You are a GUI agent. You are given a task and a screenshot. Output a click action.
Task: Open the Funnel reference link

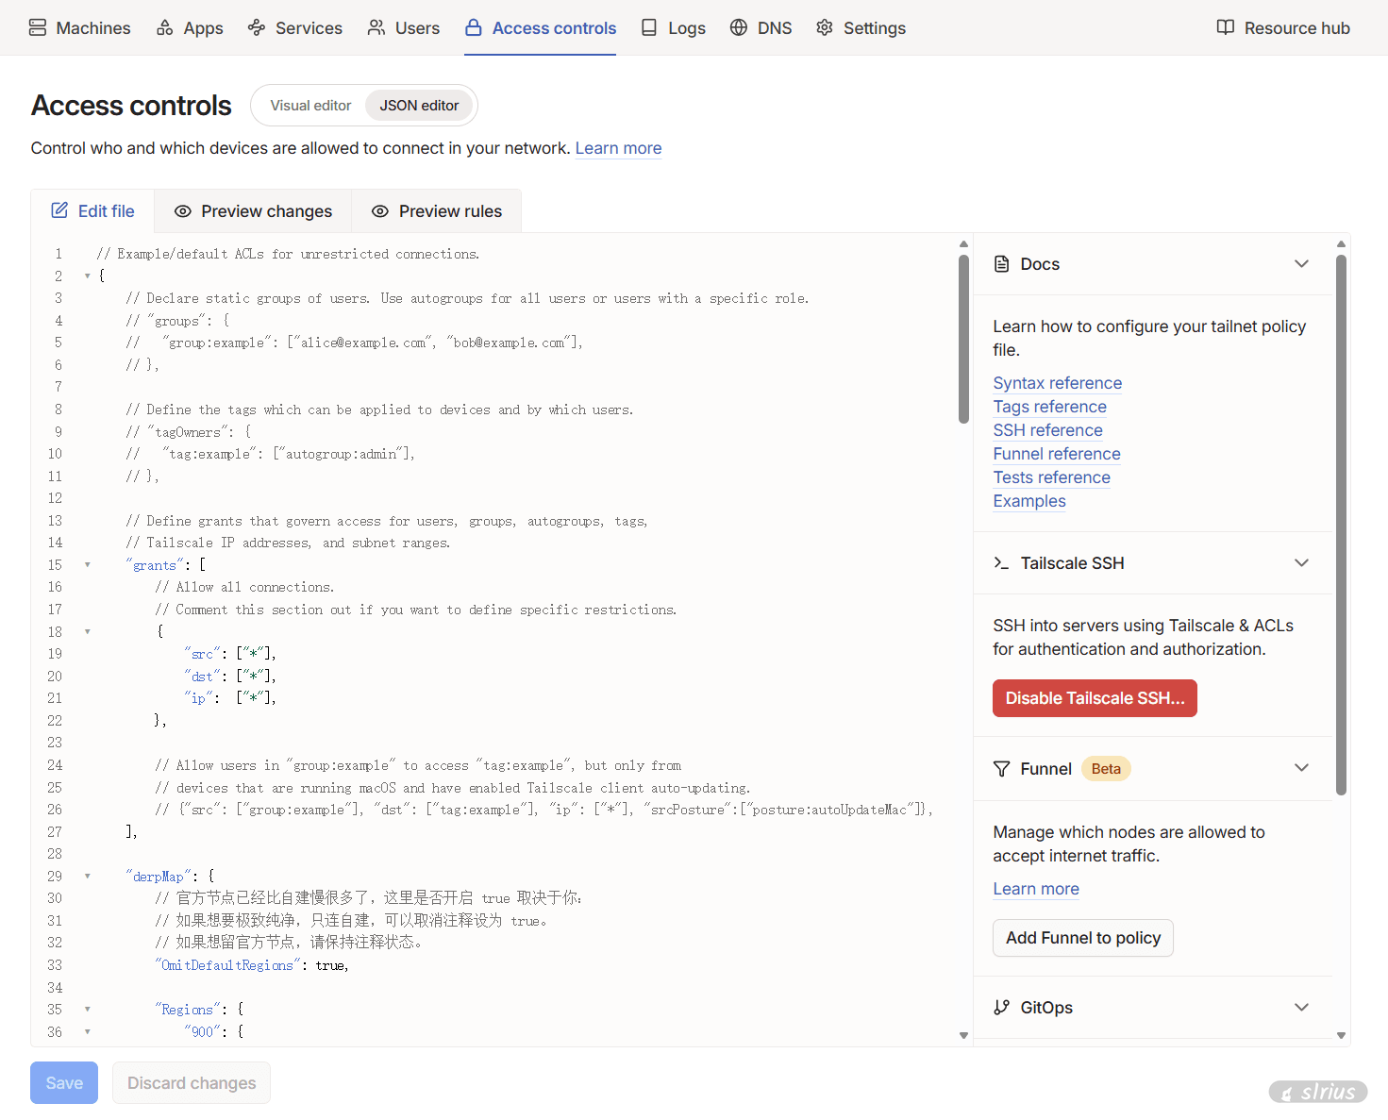coord(1057,454)
